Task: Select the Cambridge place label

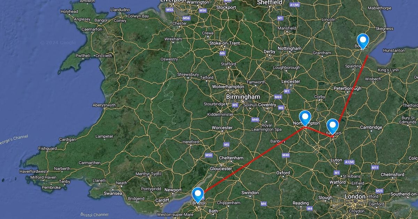Action: click(x=371, y=128)
